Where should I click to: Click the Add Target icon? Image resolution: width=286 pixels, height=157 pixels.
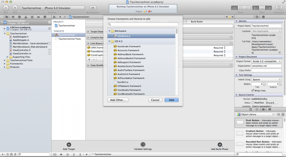(69, 144)
